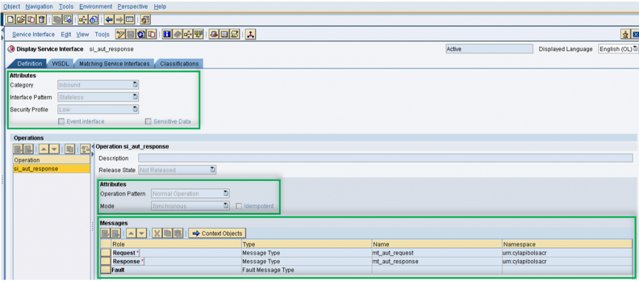Image resolution: width=639 pixels, height=282 pixels.
Task: Toggle the Event interface checkbox
Action: pyautogui.click(x=62, y=122)
